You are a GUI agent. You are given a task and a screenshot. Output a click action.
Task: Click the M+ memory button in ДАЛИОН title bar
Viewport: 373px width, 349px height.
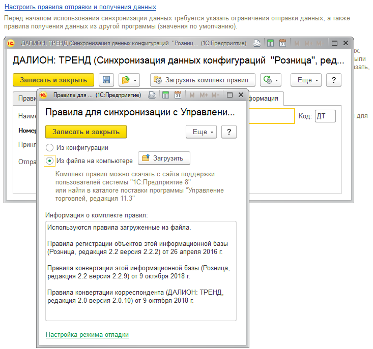pyautogui.click(x=308, y=43)
